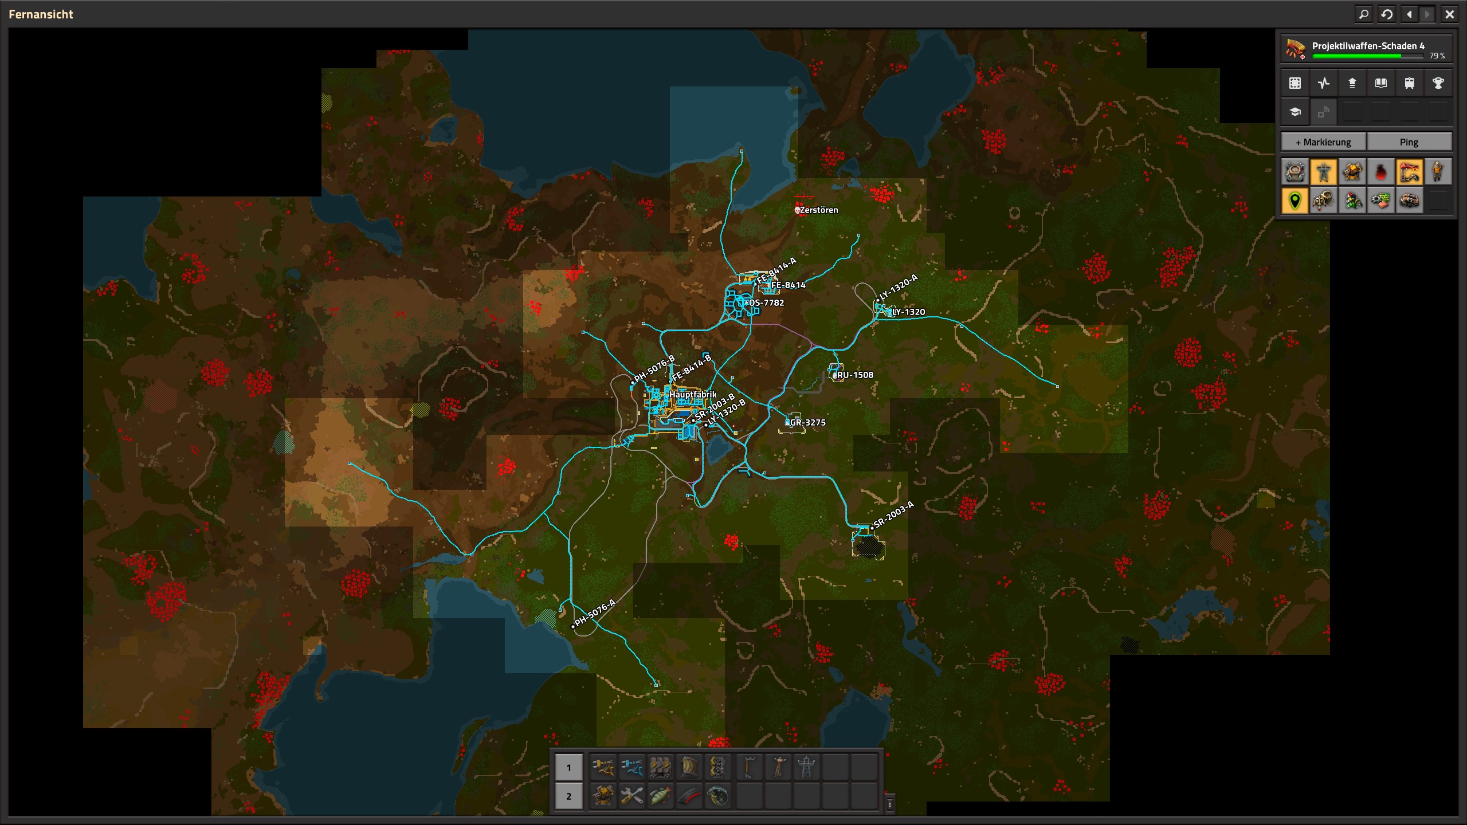The width and height of the screenshot is (1467, 825).
Task: Toggle enemy spawner overlay
Action: (1324, 201)
